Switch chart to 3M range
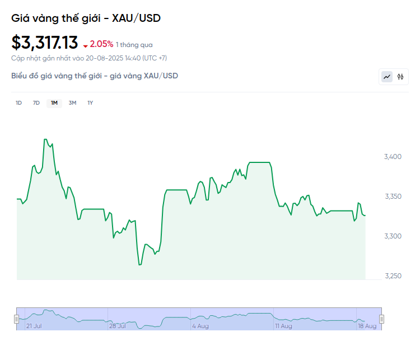Viewport: 420px width, 355px height. click(x=72, y=102)
